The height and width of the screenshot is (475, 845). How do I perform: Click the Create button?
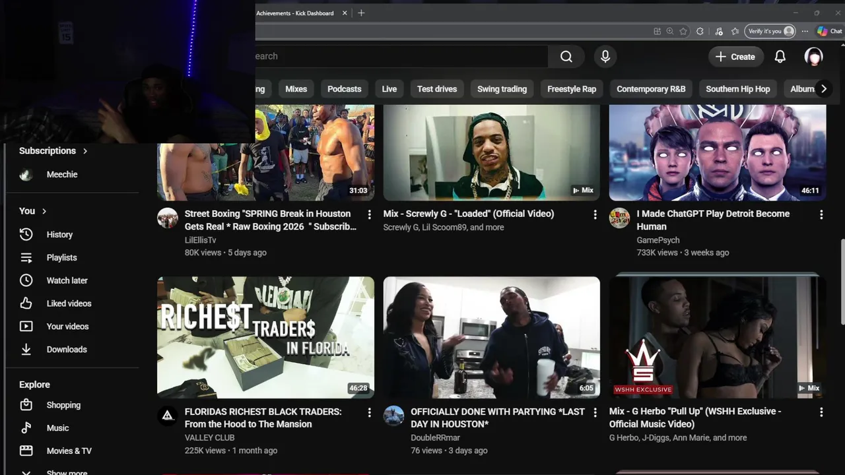coord(735,57)
